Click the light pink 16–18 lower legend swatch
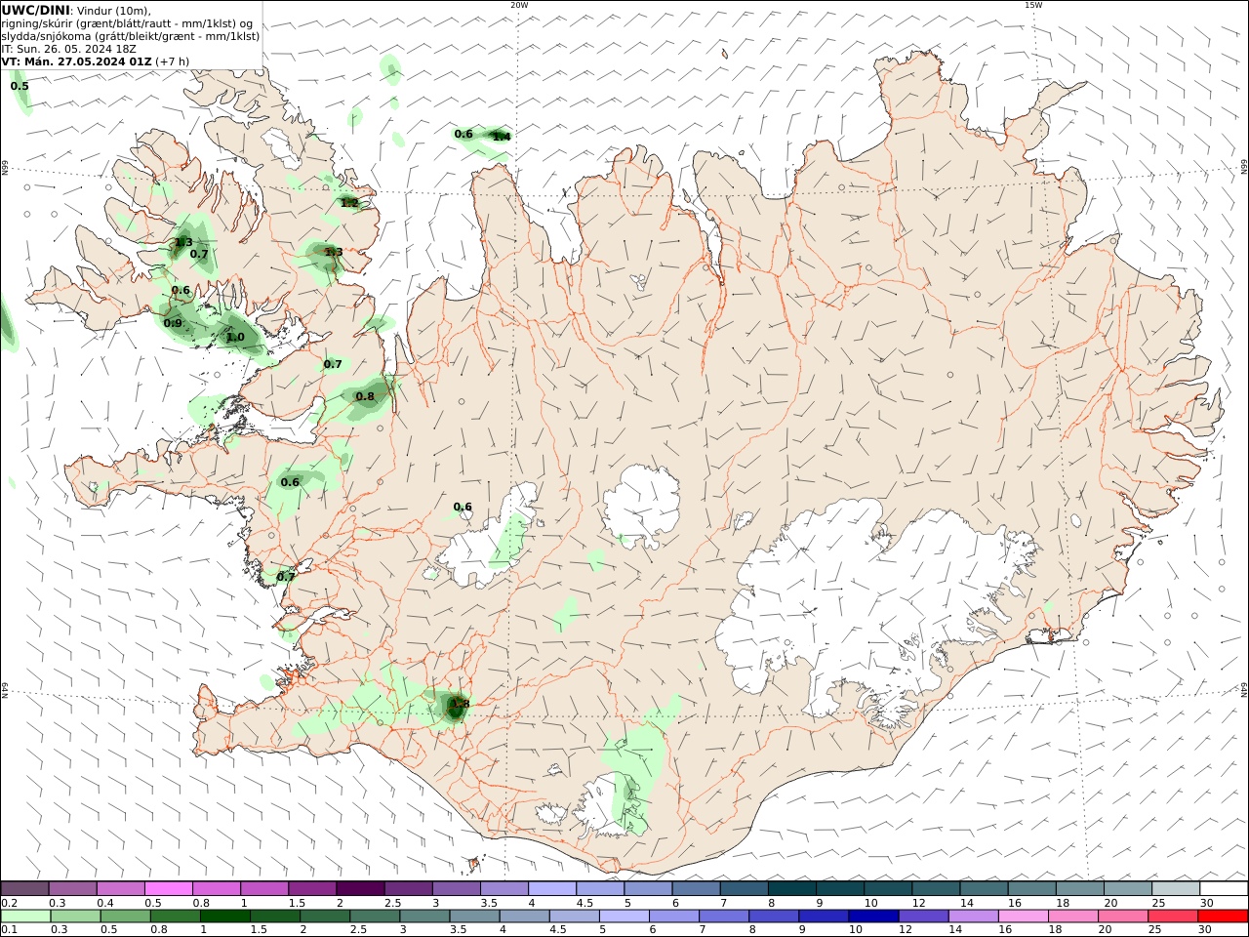This screenshot has height=937, width=1249. click(1024, 917)
